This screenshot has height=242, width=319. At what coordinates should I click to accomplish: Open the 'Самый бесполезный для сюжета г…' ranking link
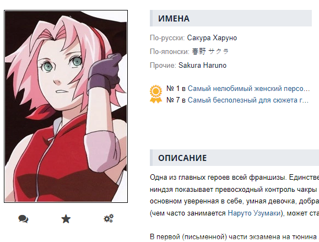click(248, 100)
